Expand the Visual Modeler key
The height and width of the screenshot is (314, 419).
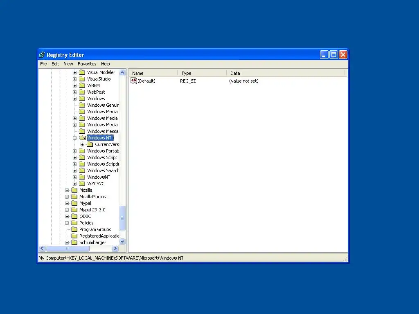[x=75, y=73]
